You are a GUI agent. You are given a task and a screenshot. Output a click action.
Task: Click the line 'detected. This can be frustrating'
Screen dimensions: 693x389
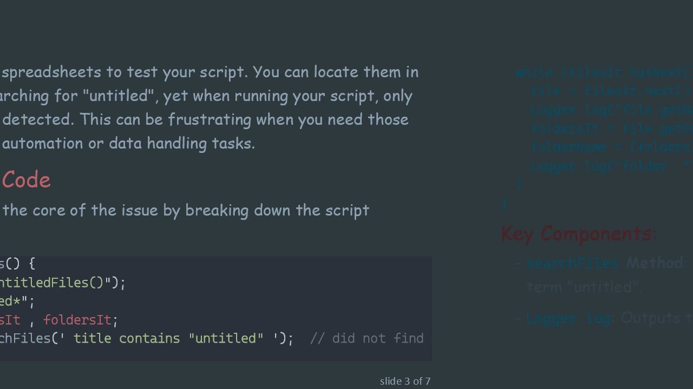pos(205,120)
